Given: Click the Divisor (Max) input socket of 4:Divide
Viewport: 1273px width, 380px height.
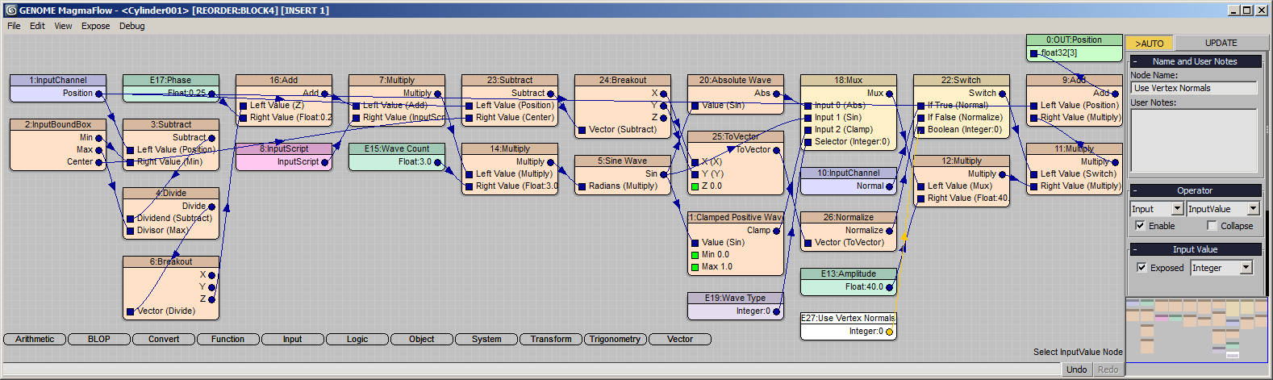Looking at the screenshot, I should pyautogui.click(x=130, y=231).
